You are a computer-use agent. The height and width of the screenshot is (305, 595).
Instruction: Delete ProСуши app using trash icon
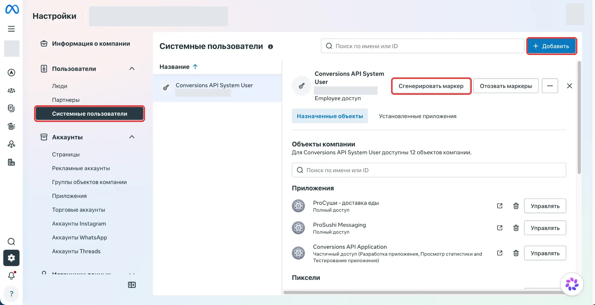[516, 206]
